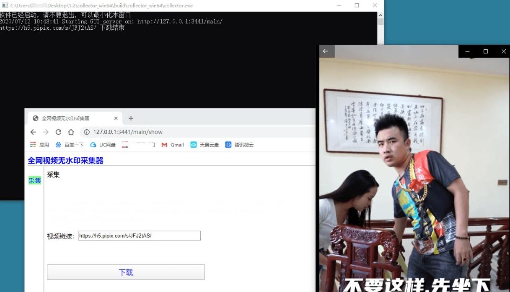
Task: Maximize the video player window
Action: click(x=486, y=51)
